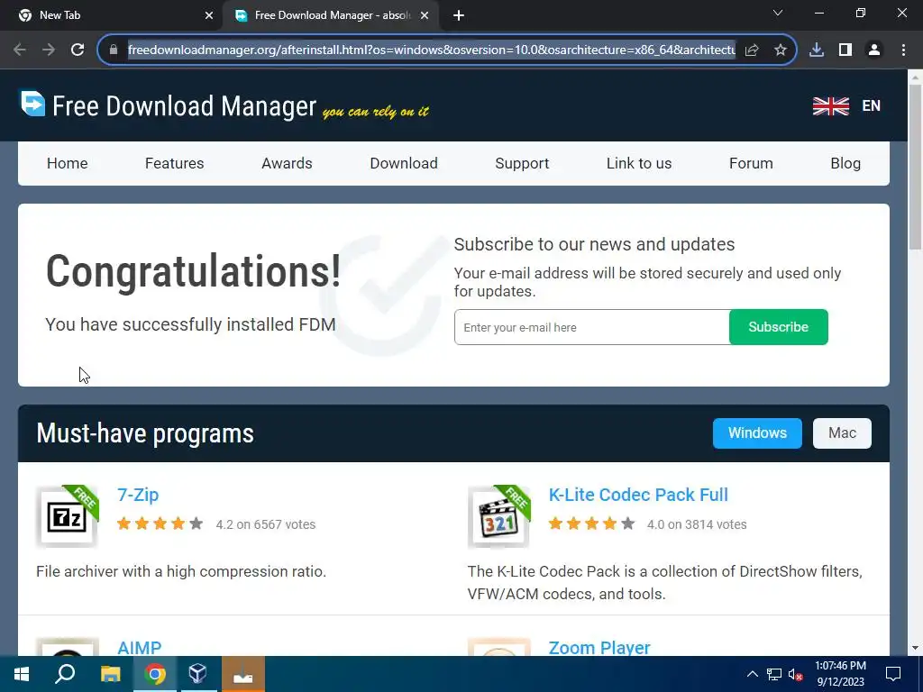Click the 7-Zip star rating
The width and height of the screenshot is (923, 692).
point(160,524)
